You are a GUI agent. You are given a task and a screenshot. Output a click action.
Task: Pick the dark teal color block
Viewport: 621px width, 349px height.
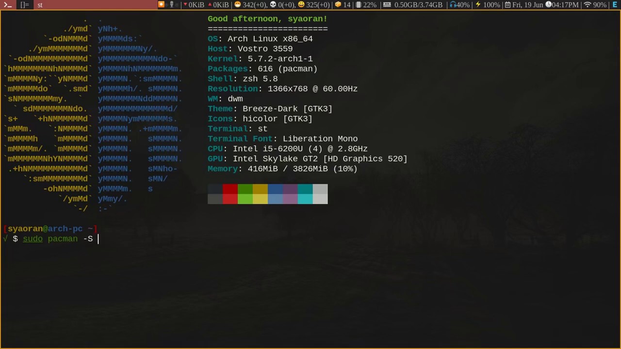305,189
